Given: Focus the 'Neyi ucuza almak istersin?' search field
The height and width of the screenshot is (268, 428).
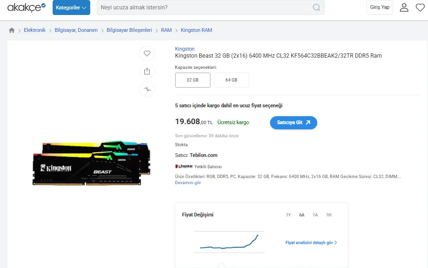Looking at the screenshot, I should tap(210, 7).
